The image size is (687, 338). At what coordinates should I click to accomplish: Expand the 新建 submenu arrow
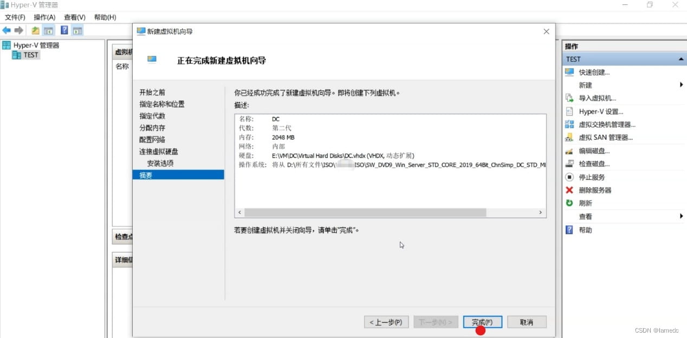682,85
